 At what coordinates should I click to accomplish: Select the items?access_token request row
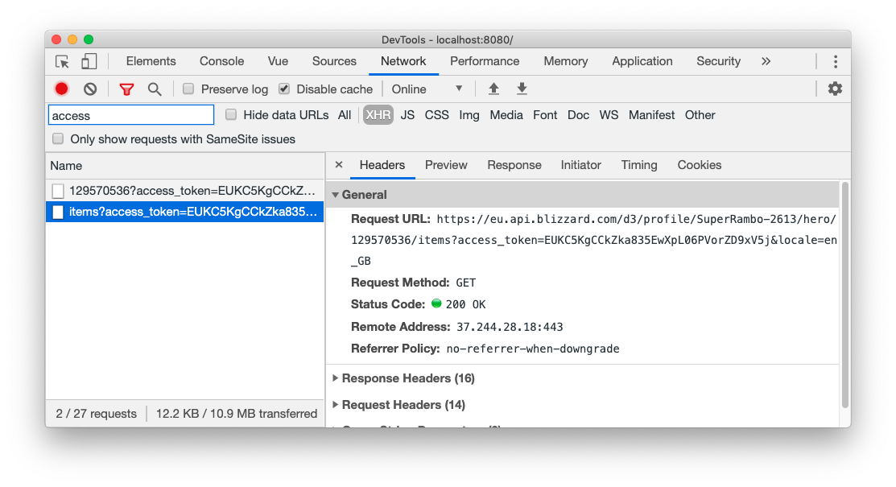pos(184,212)
